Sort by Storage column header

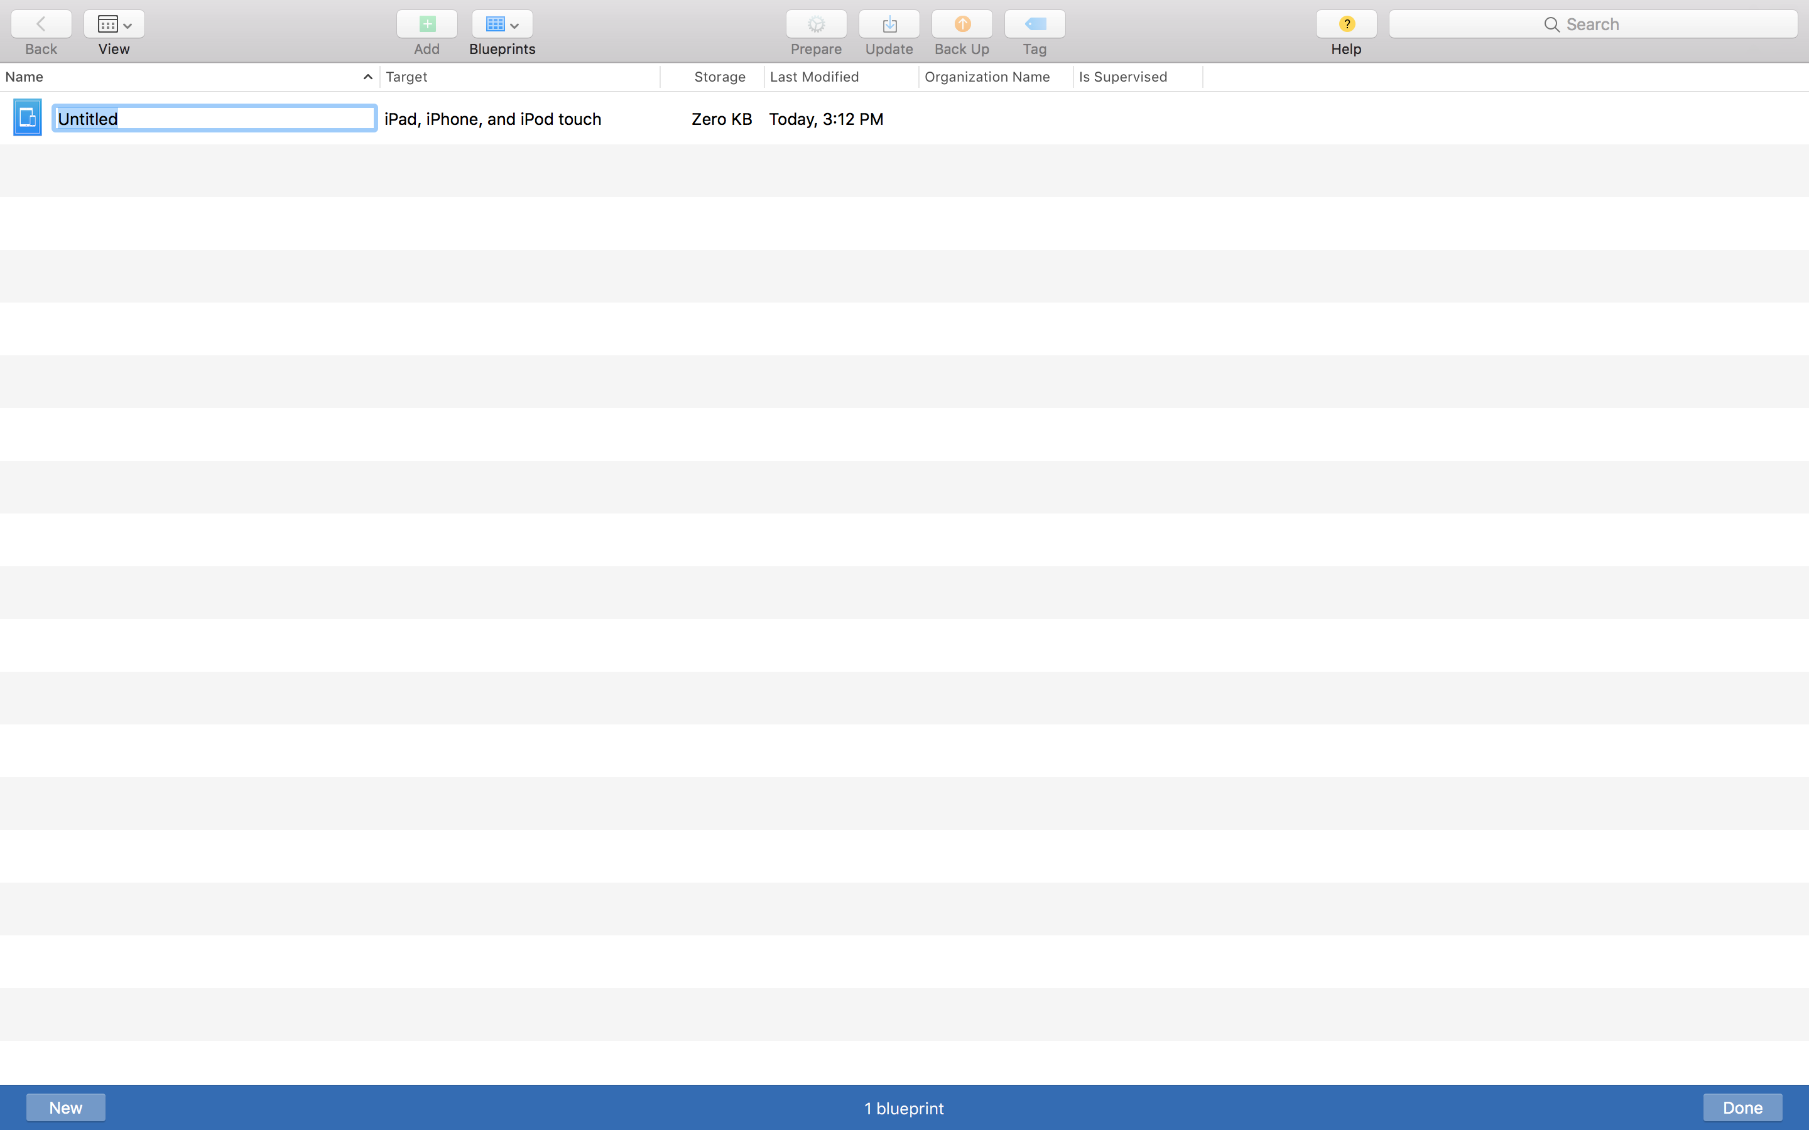coord(719,77)
